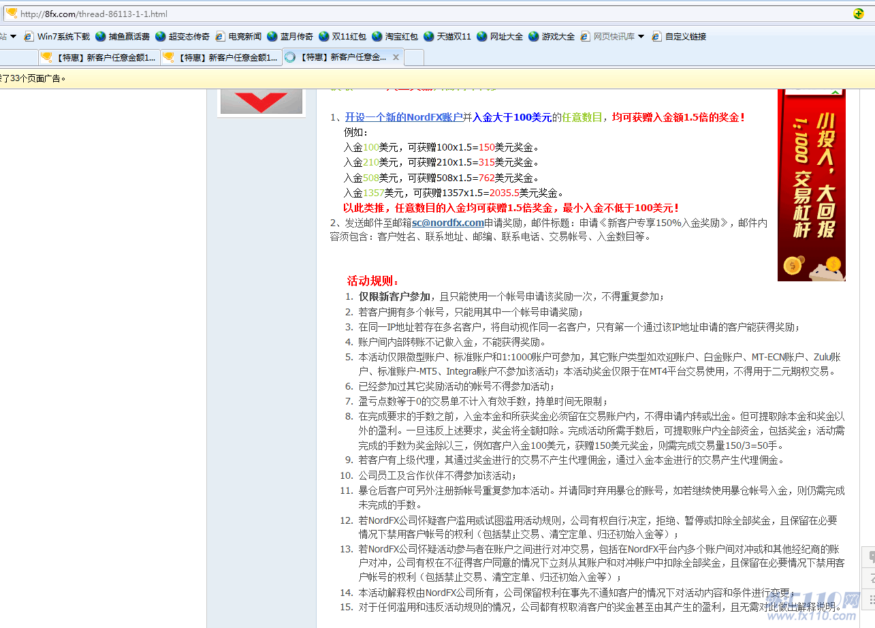This screenshot has height=628, width=875.
Task: Click the line 入金100美元,可获赠100x1.5=150美元奖金
Action: (x=441, y=147)
